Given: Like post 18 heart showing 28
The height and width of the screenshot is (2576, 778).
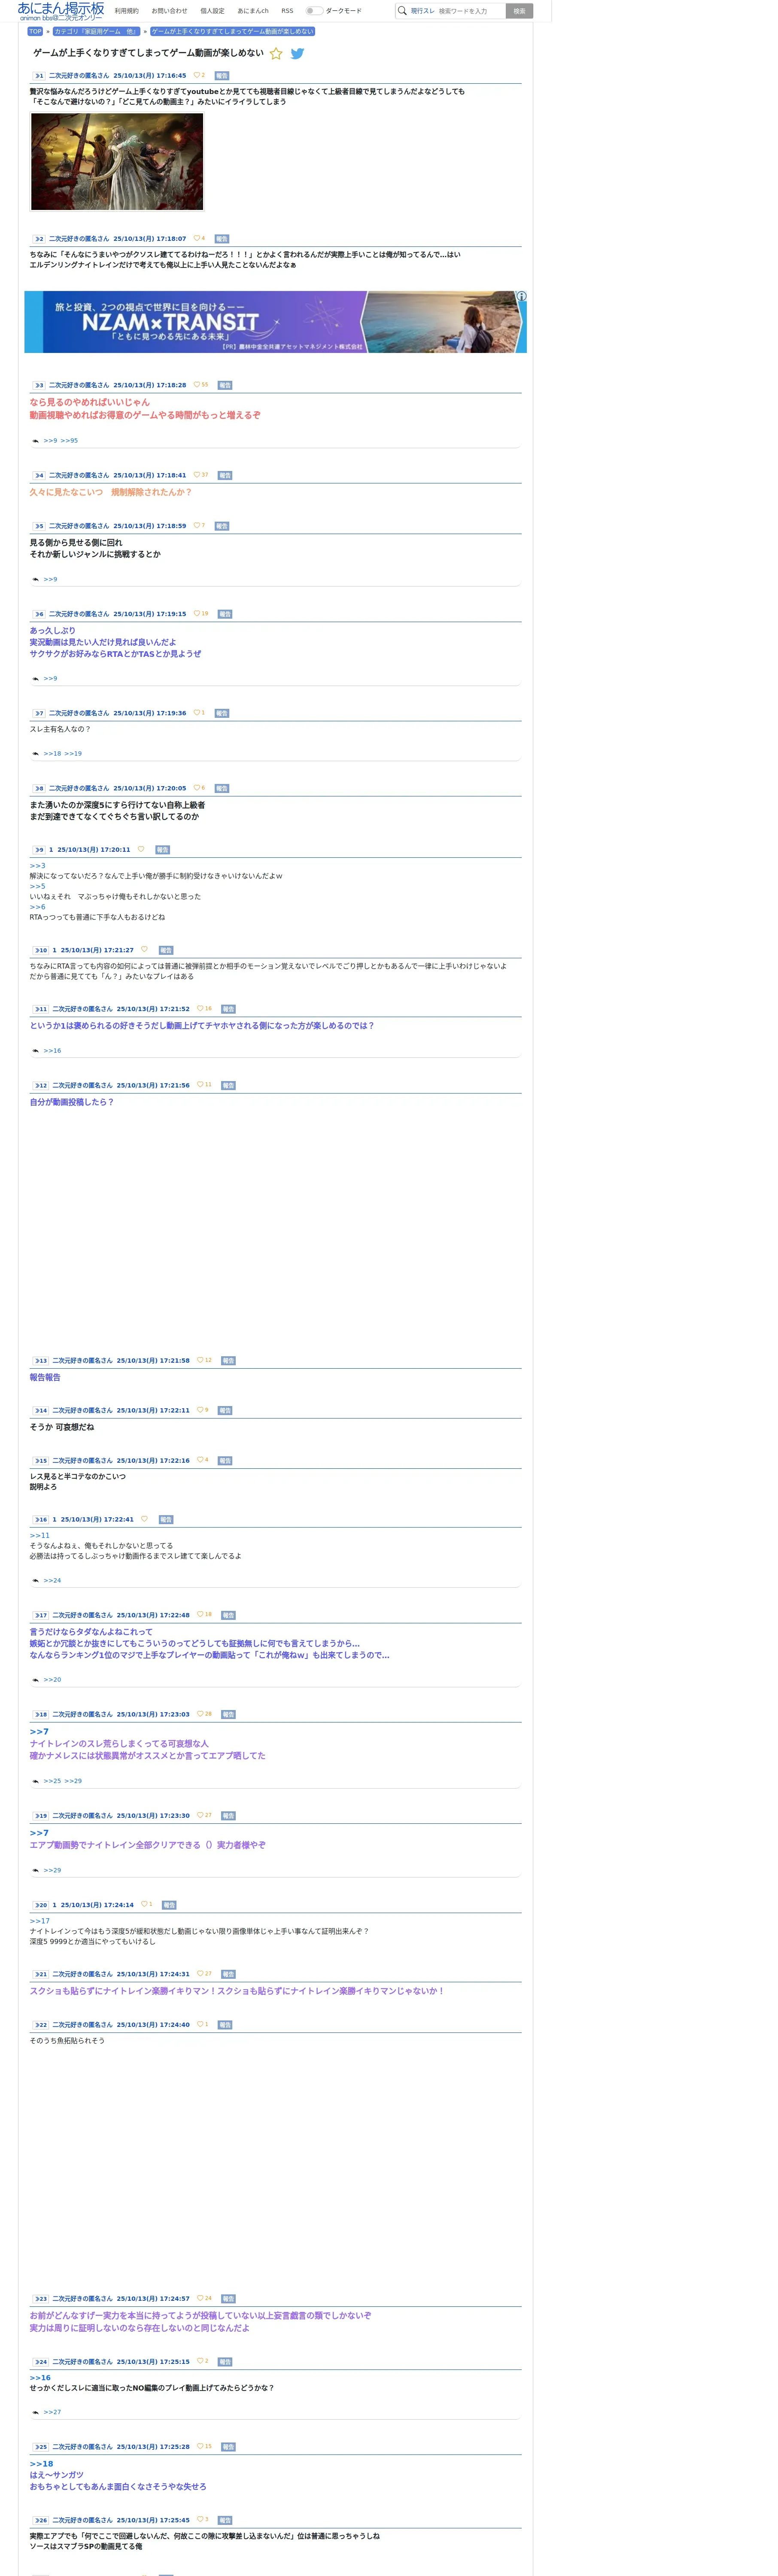Looking at the screenshot, I should [200, 1713].
